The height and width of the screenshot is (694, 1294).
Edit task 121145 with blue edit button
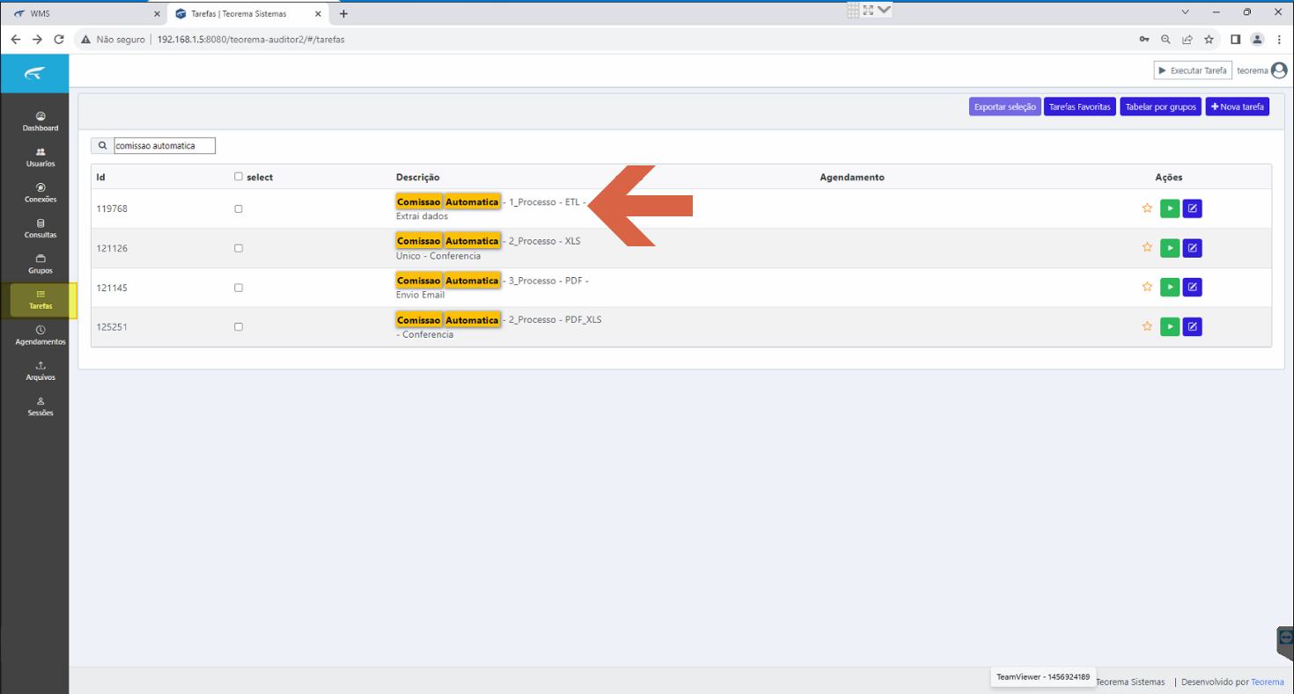(x=1193, y=287)
